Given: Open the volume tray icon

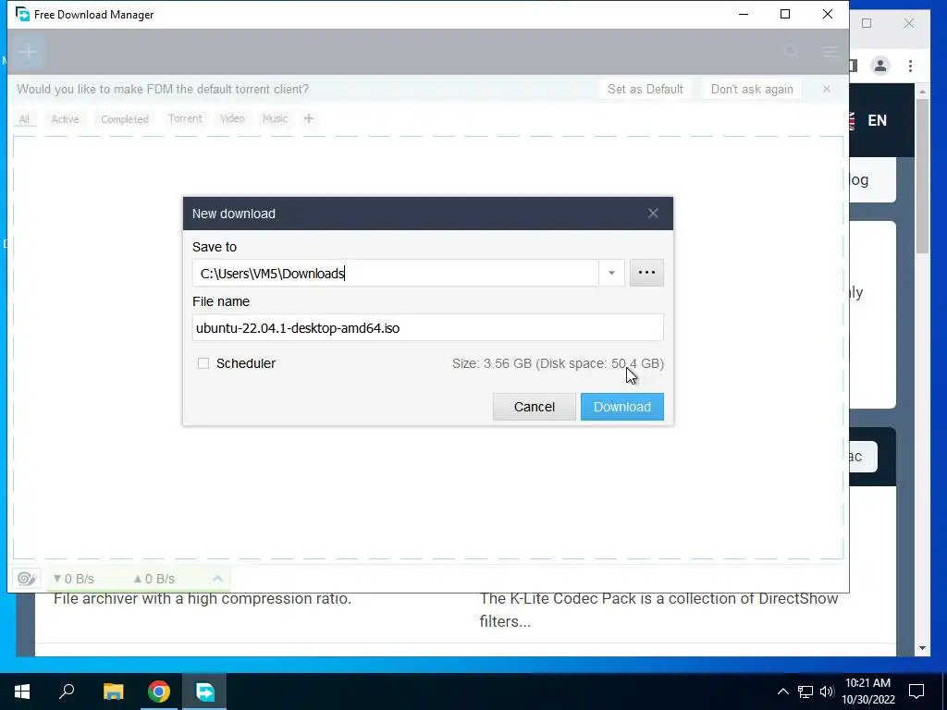Looking at the screenshot, I should (827, 692).
